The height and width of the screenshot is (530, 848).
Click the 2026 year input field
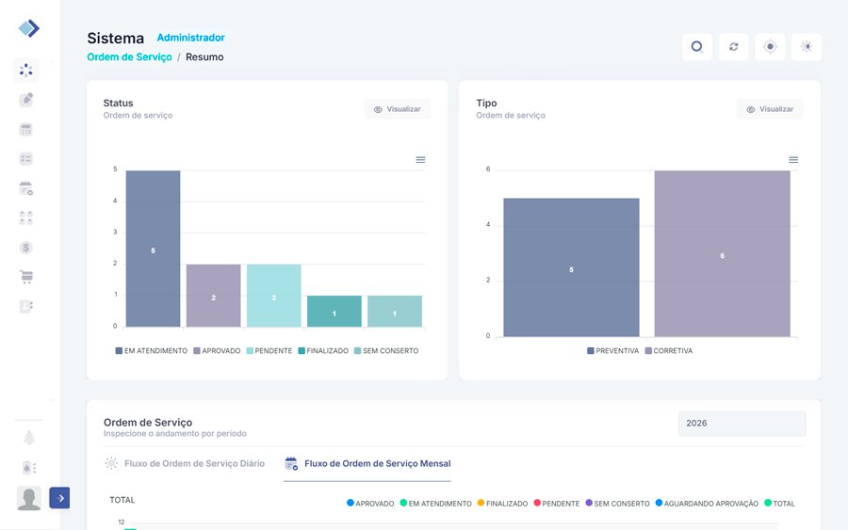point(742,424)
